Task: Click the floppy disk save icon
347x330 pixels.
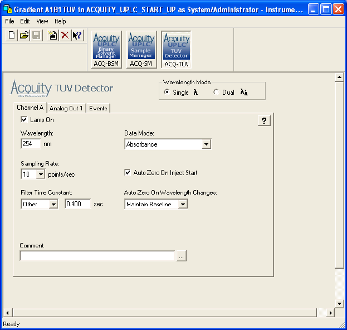Action: coord(36,35)
